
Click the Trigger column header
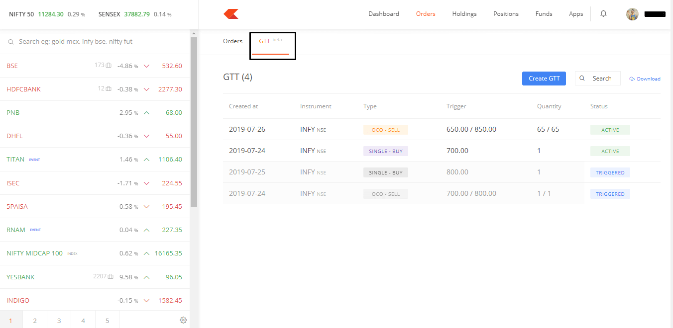tap(456, 106)
